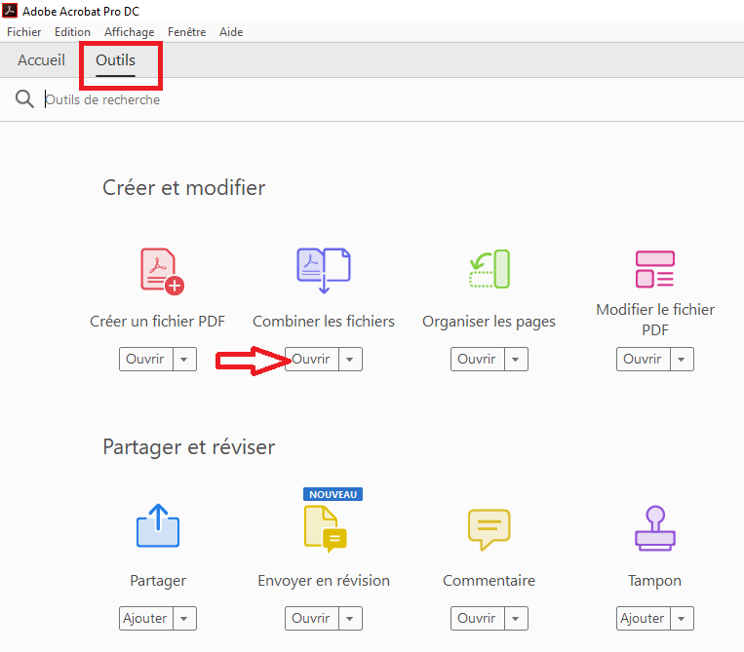The width and height of the screenshot is (744, 652).
Task: Expand dropdown arrow under Modifier le fichier PDF
Action: (682, 359)
